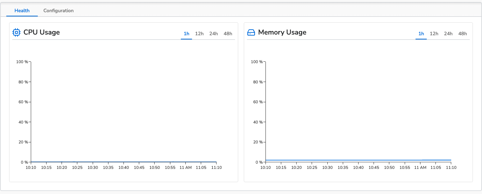Viewport: 482px width, 194px height.
Task: Click the 100 % label on Memory chart
Action: click(257, 62)
